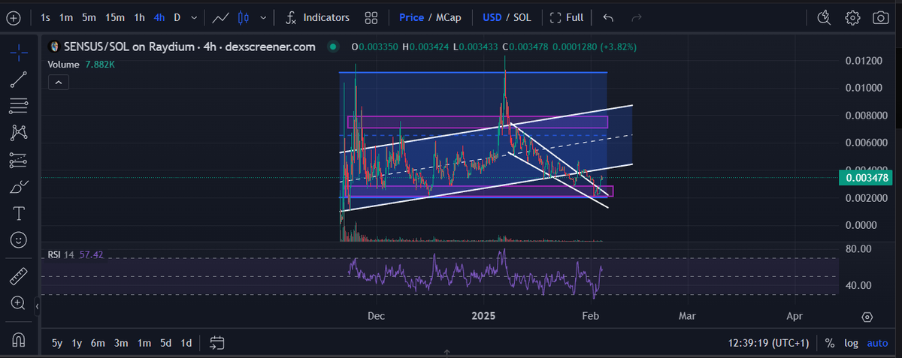Image resolution: width=902 pixels, height=358 pixels.
Task: Toggle percent scale mode
Action: click(830, 343)
